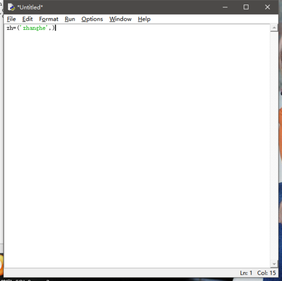
Task: Open the Options menu
Action: [x=92, y=19]
